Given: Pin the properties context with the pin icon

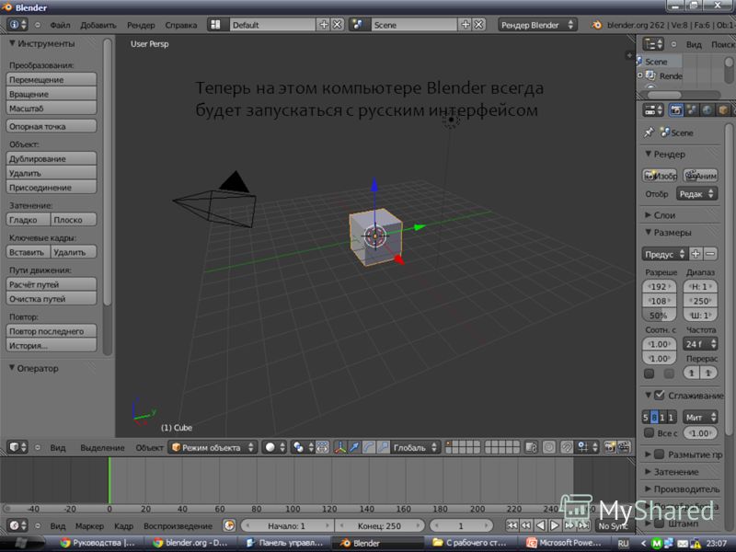Looking at the screenshot, I should [x=650, y=132].
